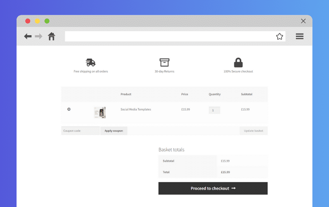Go to the browser home icon
329x207 pixels.
click(x=51, y=36)
